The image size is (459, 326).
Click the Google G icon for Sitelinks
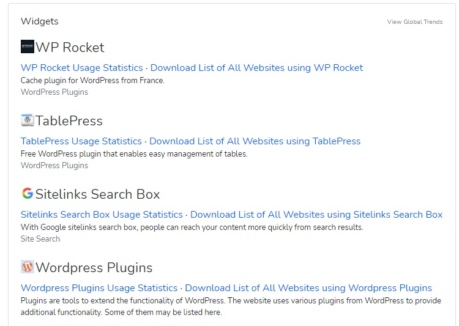28,193
